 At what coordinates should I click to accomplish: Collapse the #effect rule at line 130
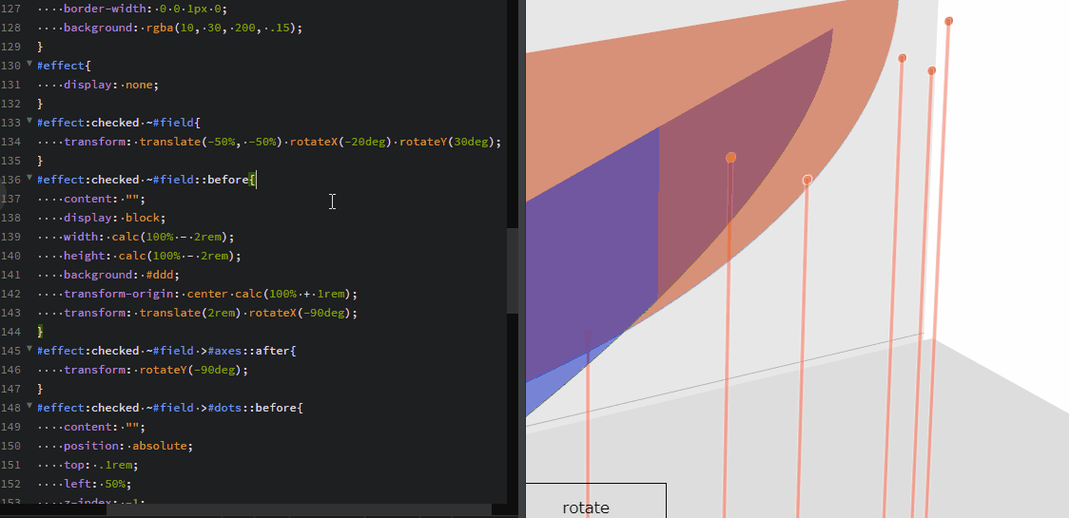click(29, 65)
